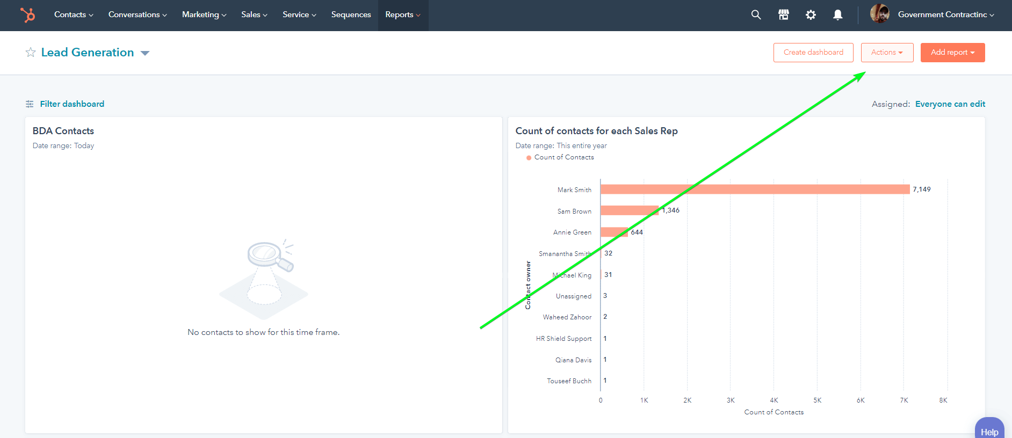The height and width of the screenshot is (438, 1012).
Task: Open the search magnifier icon
Action: (756, 15)
